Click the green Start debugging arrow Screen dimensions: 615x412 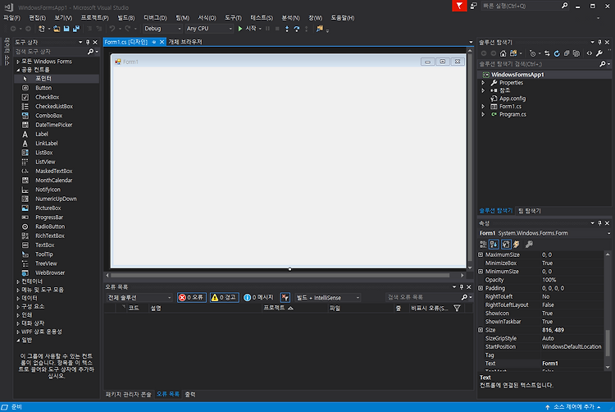click(240, 29)
